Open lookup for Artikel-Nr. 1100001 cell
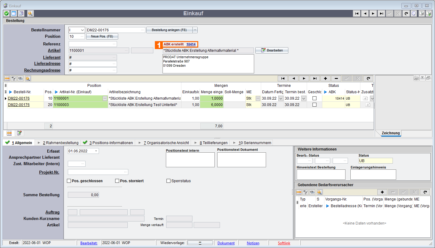 105,98
